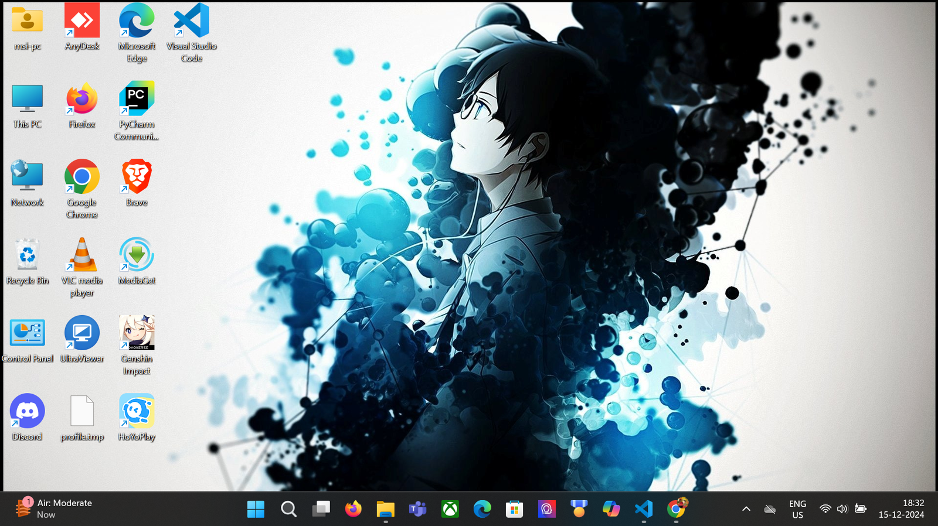Viewport: 938px width, 526px height.
Task: Select the AnyDesk desktop shortcut
Action: tap(82, 29)
